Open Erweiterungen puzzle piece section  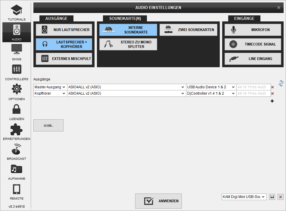point(17,131)
